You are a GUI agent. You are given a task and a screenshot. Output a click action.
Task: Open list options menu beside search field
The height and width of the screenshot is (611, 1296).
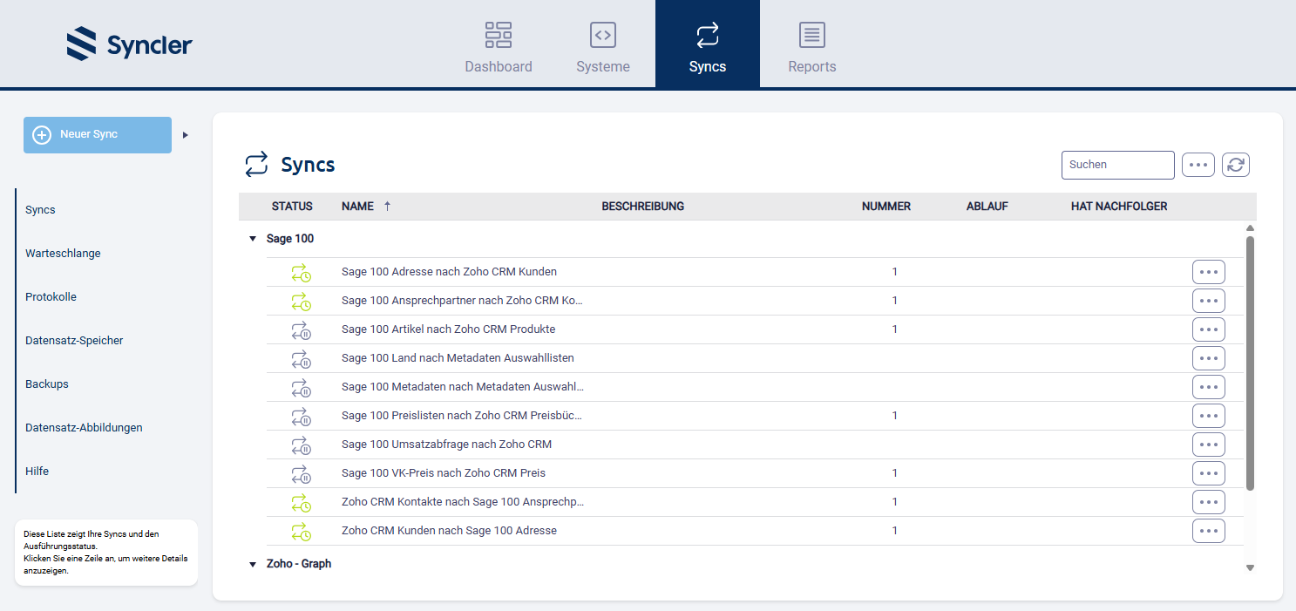pos(1198,165)
